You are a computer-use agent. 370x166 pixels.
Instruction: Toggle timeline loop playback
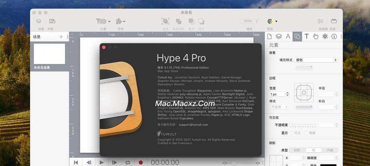click(x=128, y=163)
